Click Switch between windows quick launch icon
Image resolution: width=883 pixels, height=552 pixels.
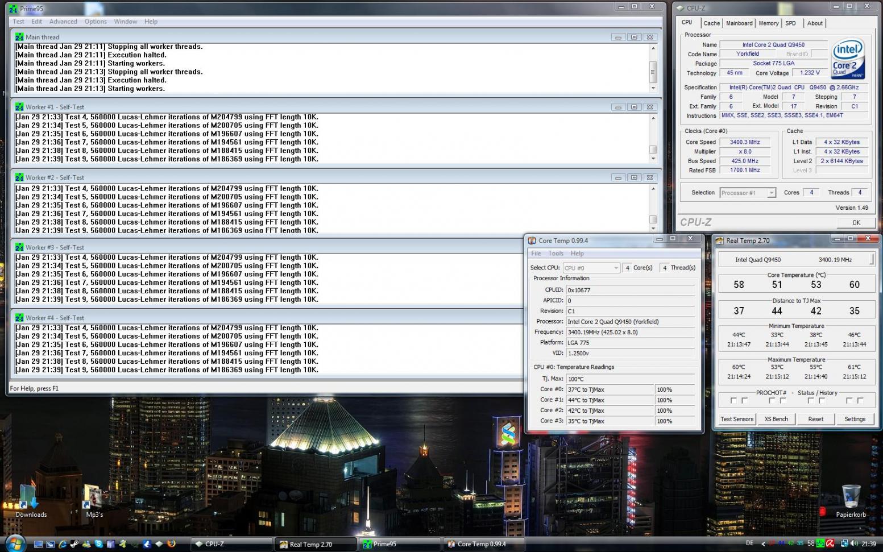tap(50, 544)
